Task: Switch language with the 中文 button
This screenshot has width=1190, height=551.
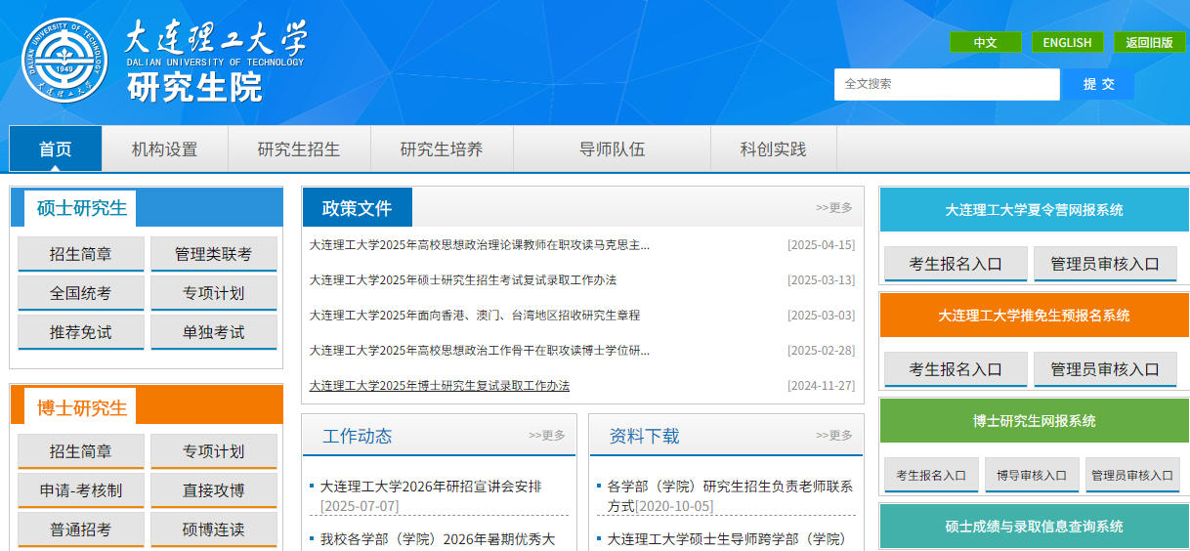Action: (985, 42)
